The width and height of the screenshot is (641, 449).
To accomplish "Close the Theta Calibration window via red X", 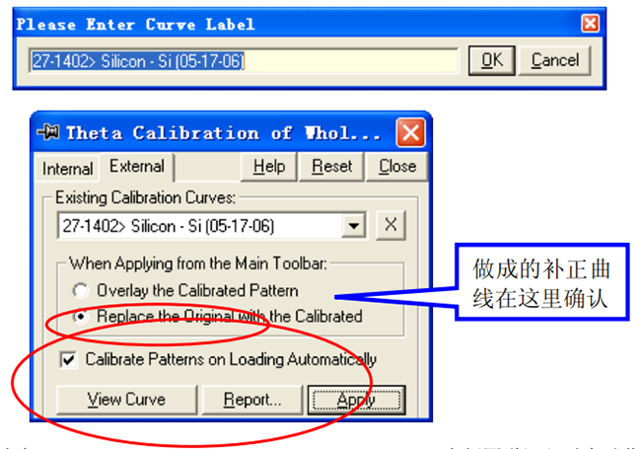I will coord(410,133).
